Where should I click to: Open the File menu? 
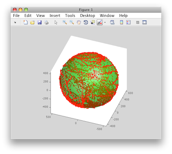tap(16, 16)
